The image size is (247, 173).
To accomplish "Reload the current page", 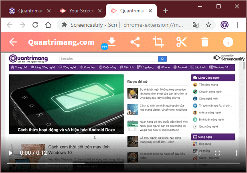I will (35, 25).
